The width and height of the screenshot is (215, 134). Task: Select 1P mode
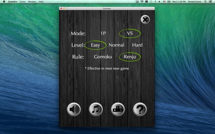[x=103, y=33]
